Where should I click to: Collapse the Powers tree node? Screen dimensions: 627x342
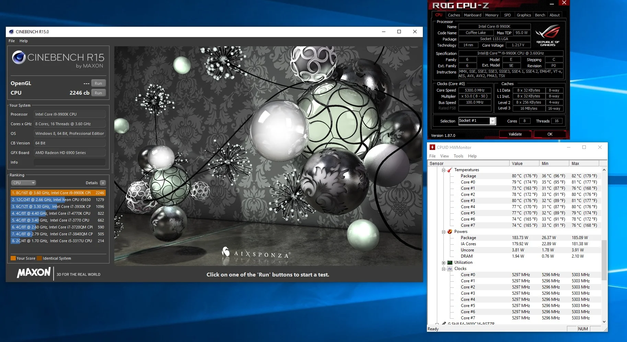[x=444, y=232]
